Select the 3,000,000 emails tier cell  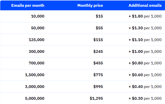point(35,87)
